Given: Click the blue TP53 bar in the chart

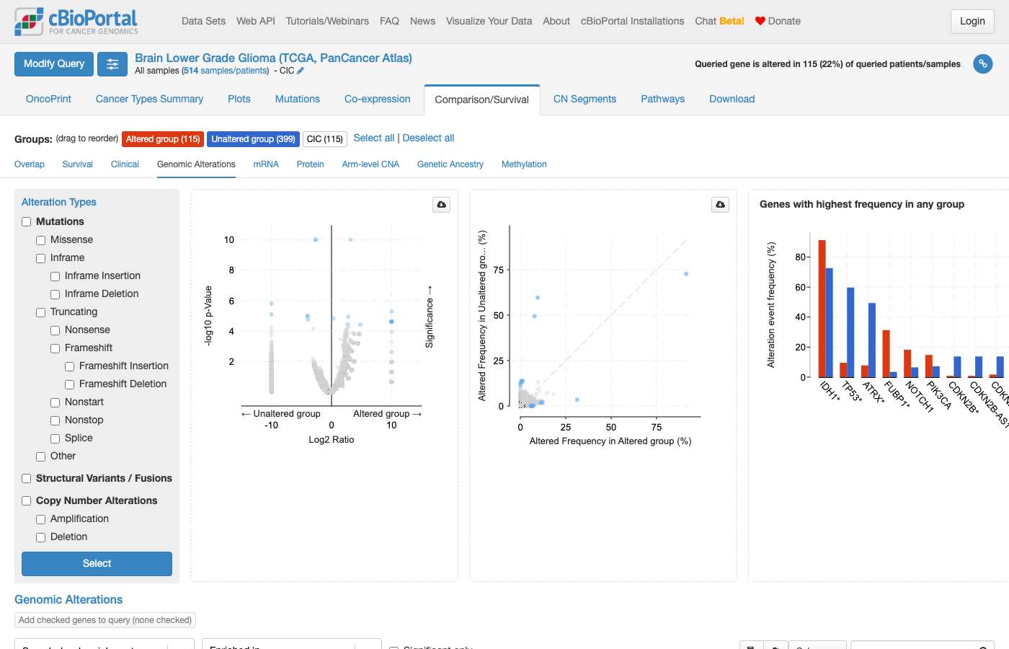Looking at the screenshot, I should click(850, 332).
